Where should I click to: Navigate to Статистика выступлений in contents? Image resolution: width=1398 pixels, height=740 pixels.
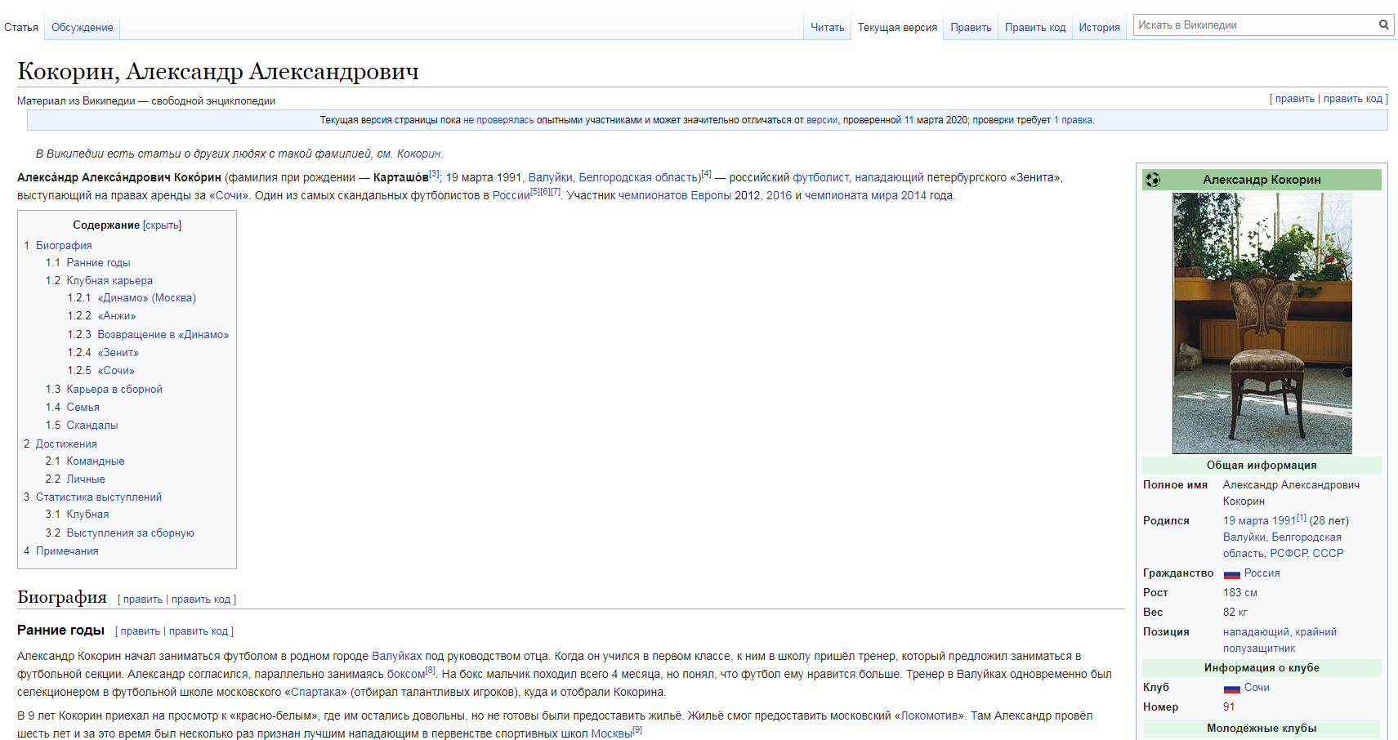tap(98, 497)
